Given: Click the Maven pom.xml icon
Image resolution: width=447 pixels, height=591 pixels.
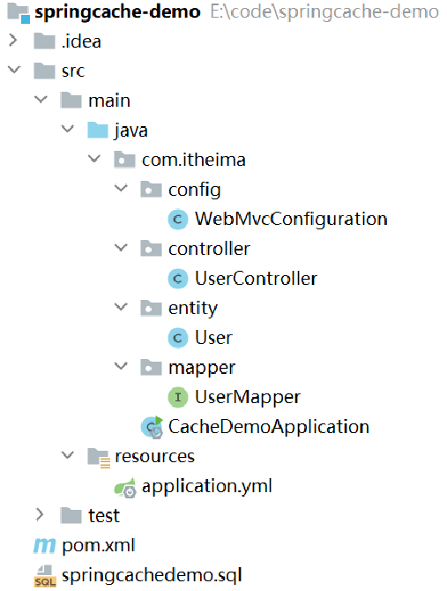Looking at the screenshot, I should point(44,545).
